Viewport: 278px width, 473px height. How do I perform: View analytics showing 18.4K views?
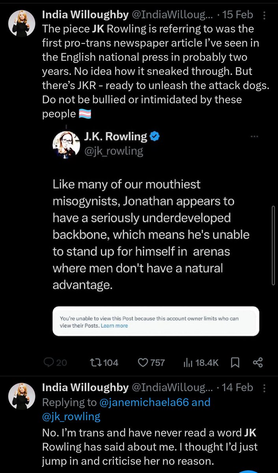point(188,362)
